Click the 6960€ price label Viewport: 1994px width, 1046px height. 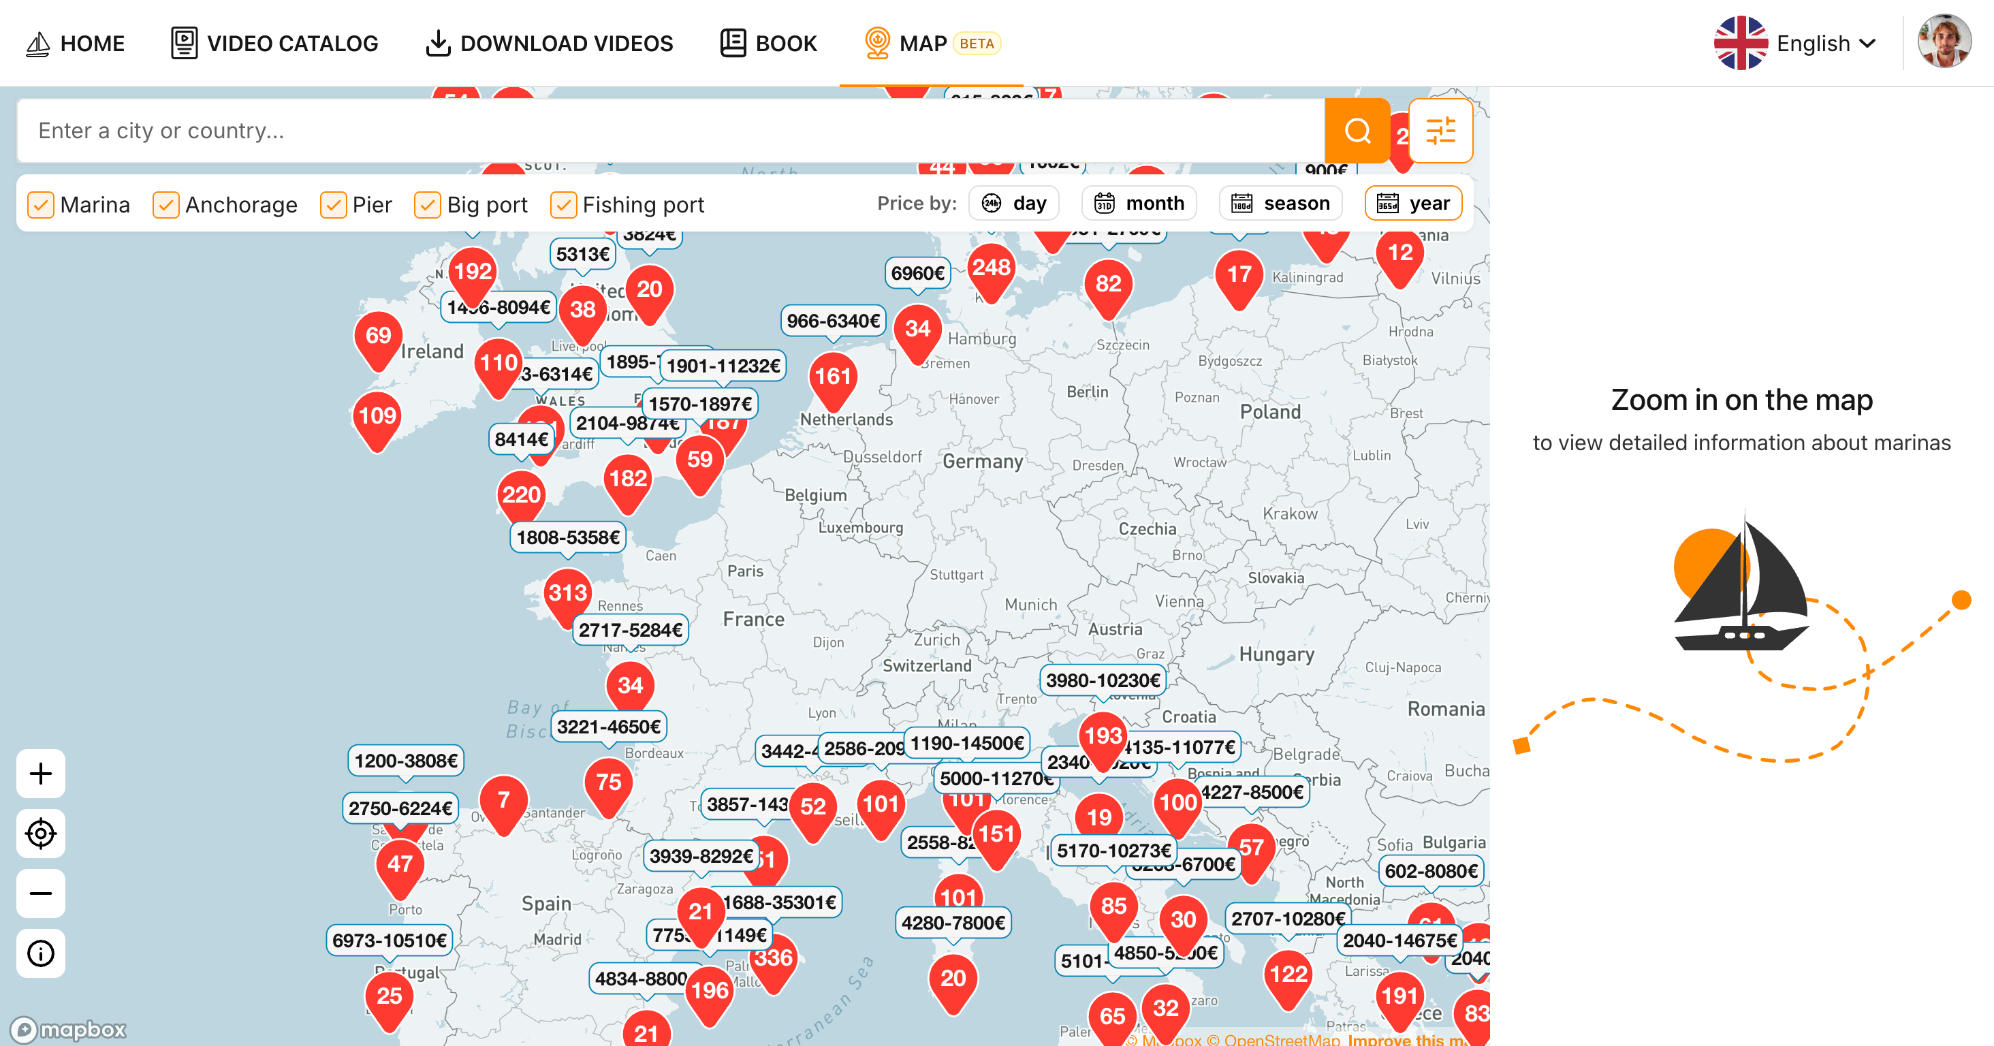917,273
